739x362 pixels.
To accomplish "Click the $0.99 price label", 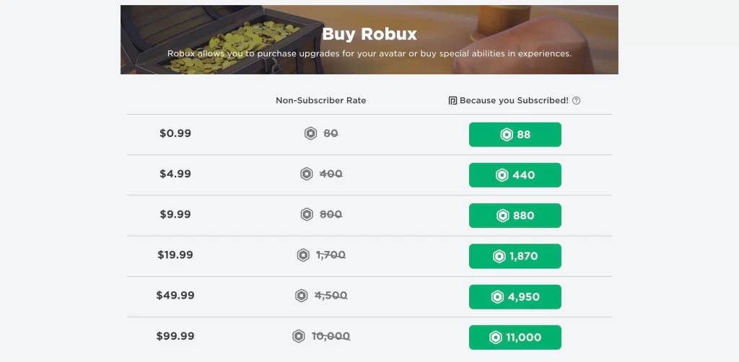I will 175,133.
